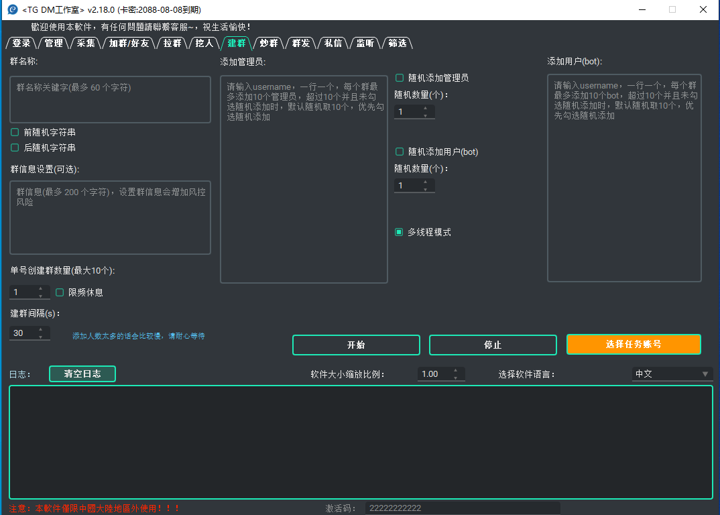Viewport: 720px width, 515px height.
Task: Increase 单号创建群数量 with up arrow
Action: pyautogui.click(x=41, y=289)
